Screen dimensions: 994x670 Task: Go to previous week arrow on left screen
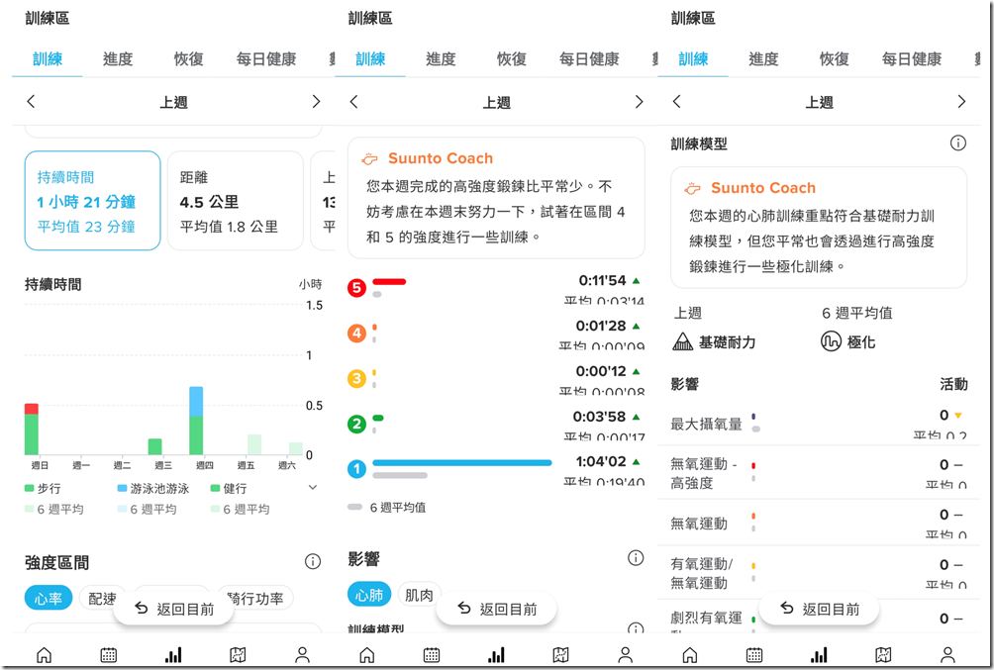[31, 101]
